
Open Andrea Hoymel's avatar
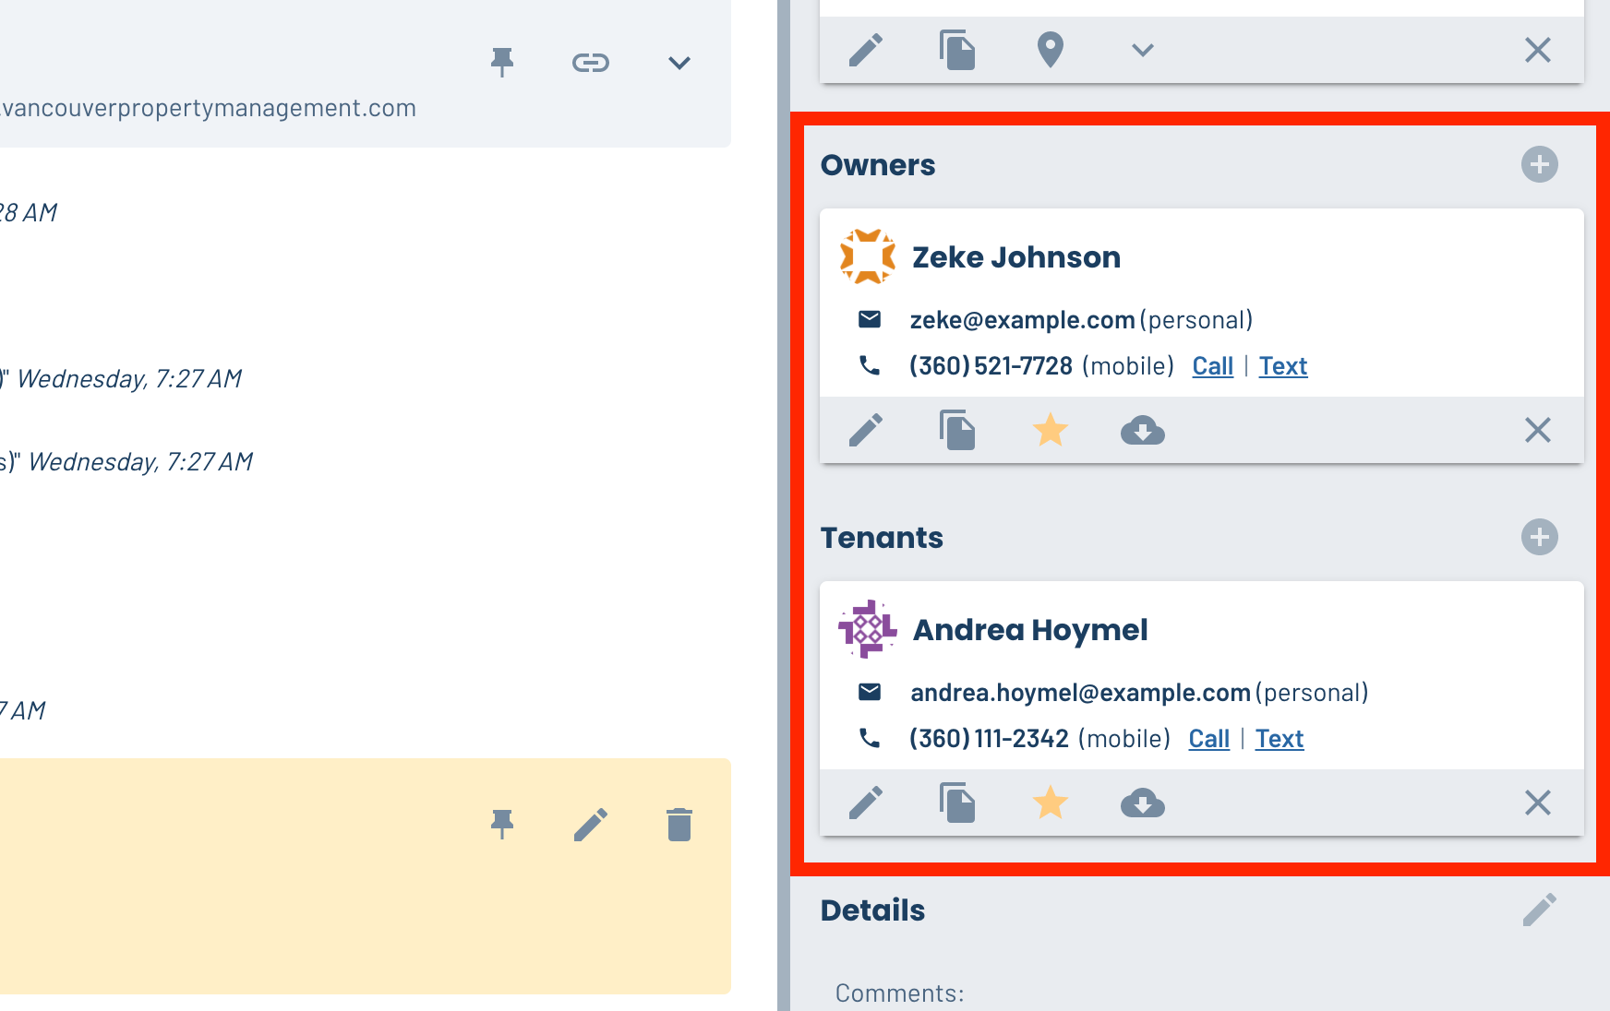[x=868, y=629]
